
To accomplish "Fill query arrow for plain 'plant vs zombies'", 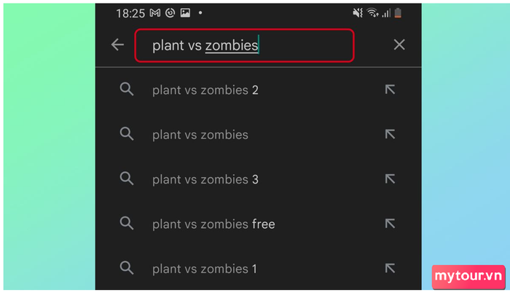I will 390,134.
